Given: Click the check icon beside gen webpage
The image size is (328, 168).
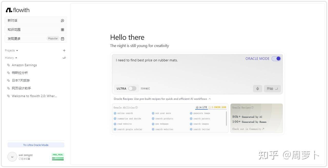Looking at the screenshot, I should 153,124.
